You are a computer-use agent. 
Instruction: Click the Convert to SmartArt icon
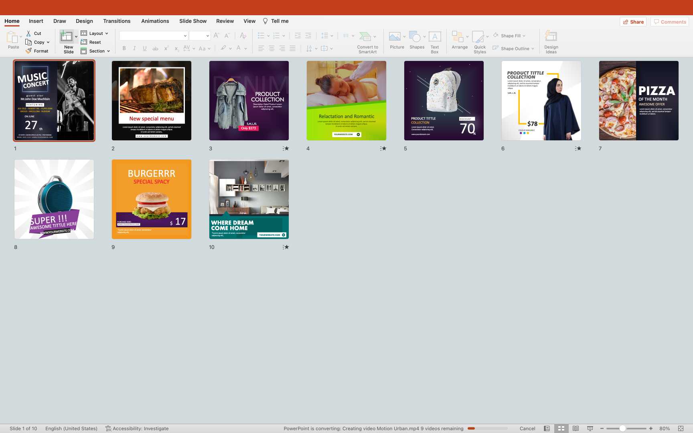pyautogui.click(x=365, y=37)
